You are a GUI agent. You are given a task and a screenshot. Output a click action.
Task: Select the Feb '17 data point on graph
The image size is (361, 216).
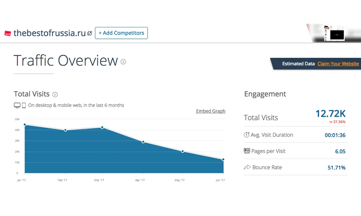pos(65,130)
